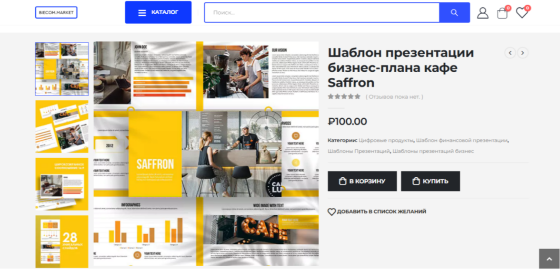Image resolution: width=560 pixels, height=269 pixels.
Task: Open the user account icon
Action: click(x=482, y=13)
